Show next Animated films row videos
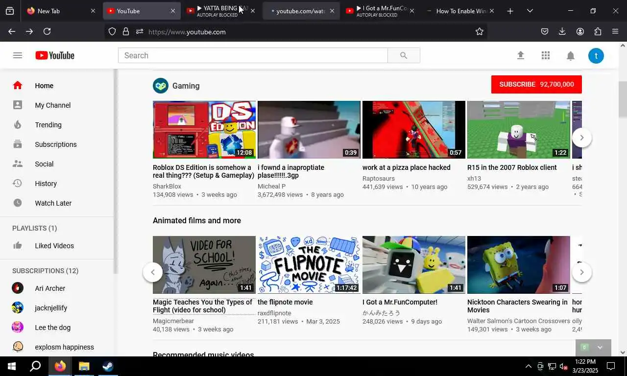627x376 pixels. [x=581, y=272]
